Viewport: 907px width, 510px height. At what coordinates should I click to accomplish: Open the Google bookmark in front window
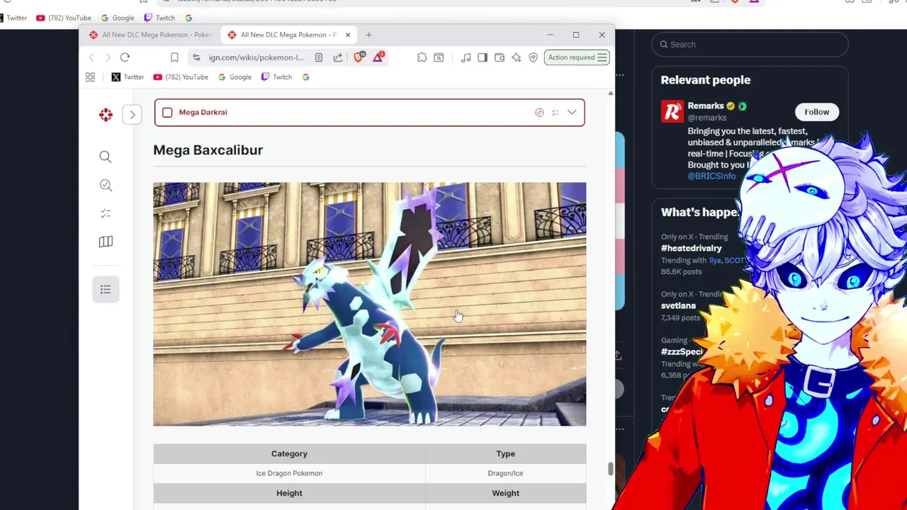click(x=235, y=77)
